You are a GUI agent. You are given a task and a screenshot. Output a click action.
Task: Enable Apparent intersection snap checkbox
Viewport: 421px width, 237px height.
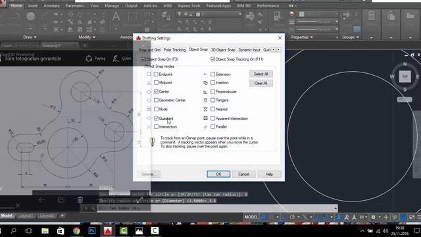(x=212, y=118)
